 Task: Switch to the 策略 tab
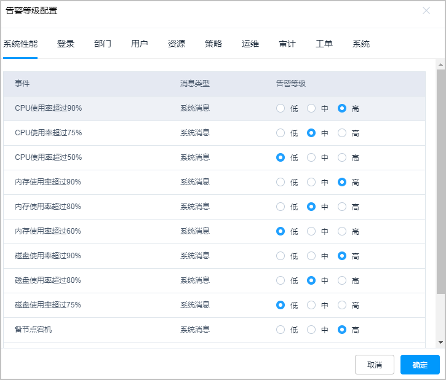click(x=213, y=44)
